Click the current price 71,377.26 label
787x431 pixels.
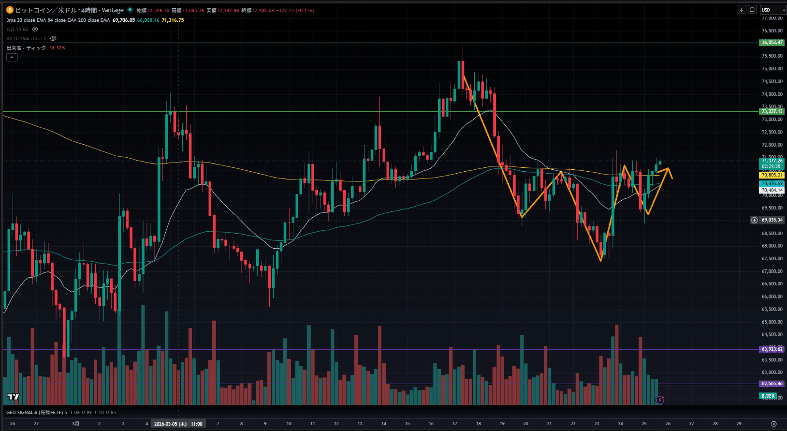(772, 161)
